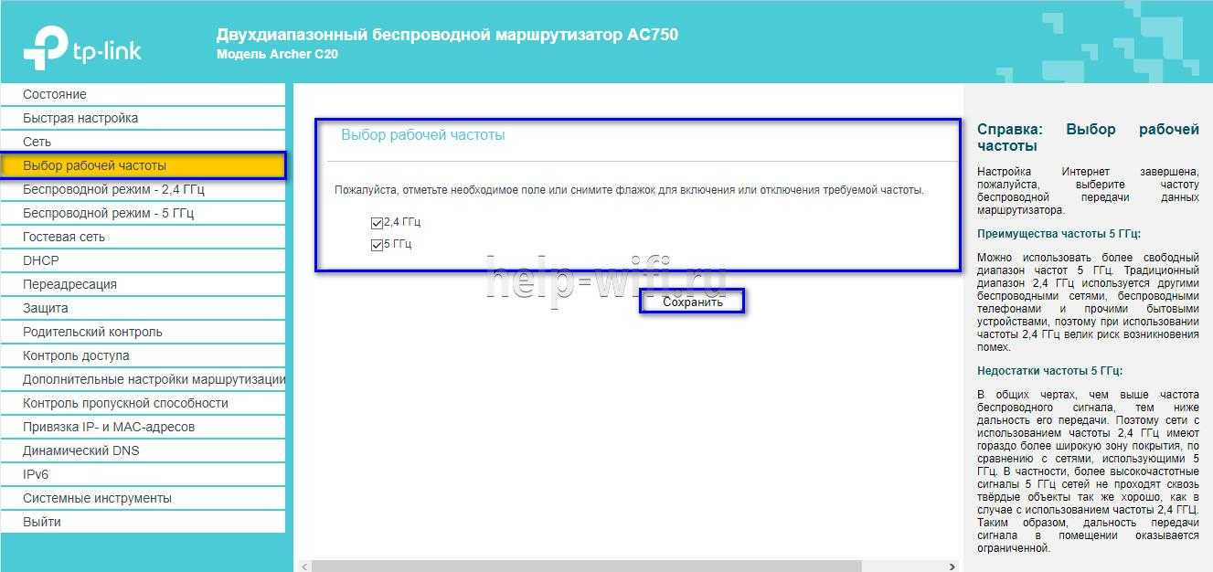Click the horizontal scrollbar right arrow
Viewport: 1213px width, 572px height.
click(x=952, y=567)
